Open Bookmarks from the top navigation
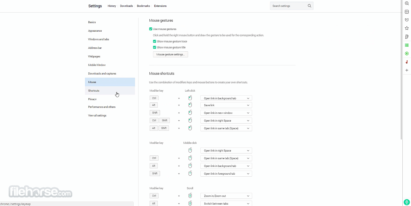Screen dimensions: 411x206 [143, 6]
